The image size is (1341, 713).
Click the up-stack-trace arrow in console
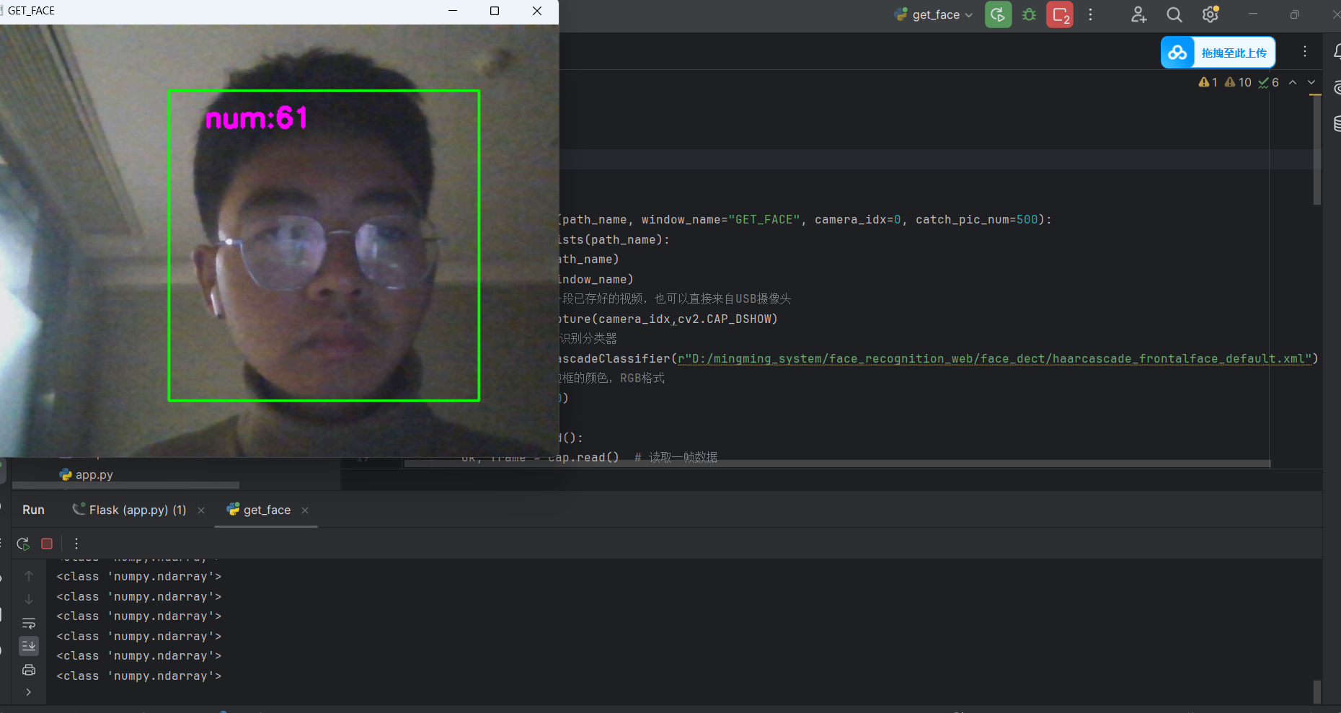(29, 576)
